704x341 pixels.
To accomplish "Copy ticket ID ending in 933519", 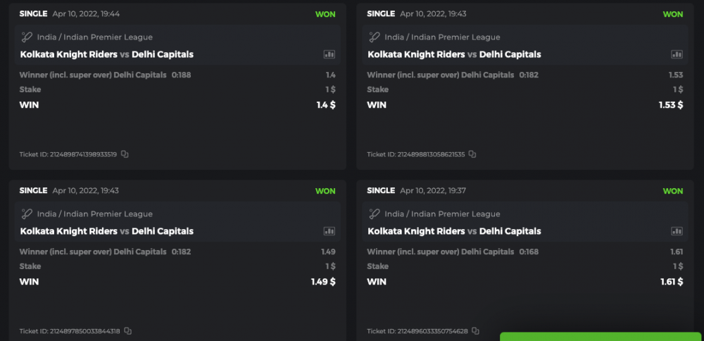I will click(x=125, y=154).
